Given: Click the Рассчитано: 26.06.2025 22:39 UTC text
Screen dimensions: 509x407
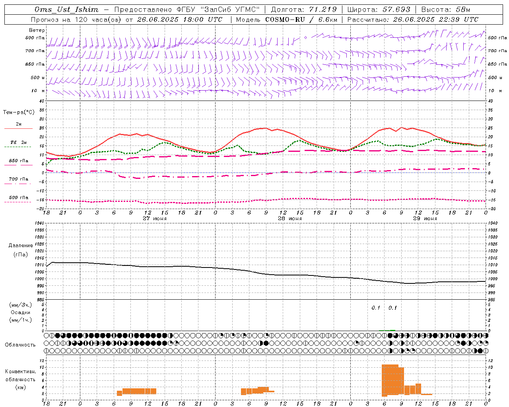Looking at the screenshot, I should coord(413,19).
